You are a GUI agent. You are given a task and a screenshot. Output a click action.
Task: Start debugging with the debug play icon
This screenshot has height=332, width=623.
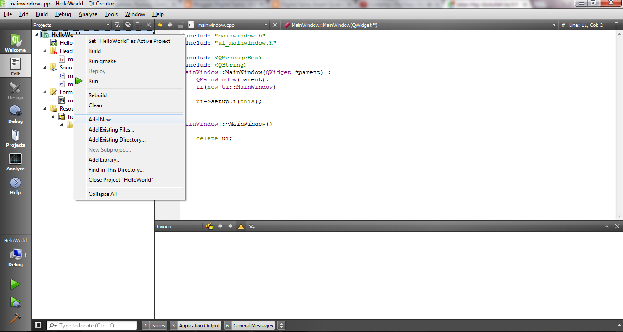tap(15, 302)
